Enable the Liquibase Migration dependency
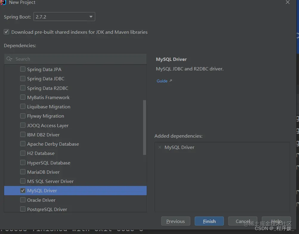Image resolution: width=299 pixels, height=234 pixels. point(23,107)
